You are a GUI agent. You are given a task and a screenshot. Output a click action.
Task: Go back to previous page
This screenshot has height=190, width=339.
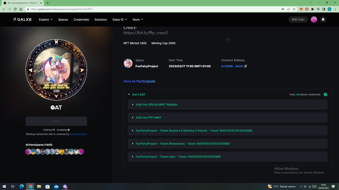coord(4,9)
